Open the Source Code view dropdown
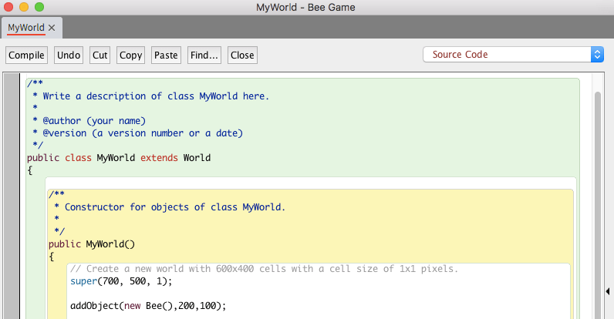Viewport: 614px width, 319px height. click(x=513, y=55)
